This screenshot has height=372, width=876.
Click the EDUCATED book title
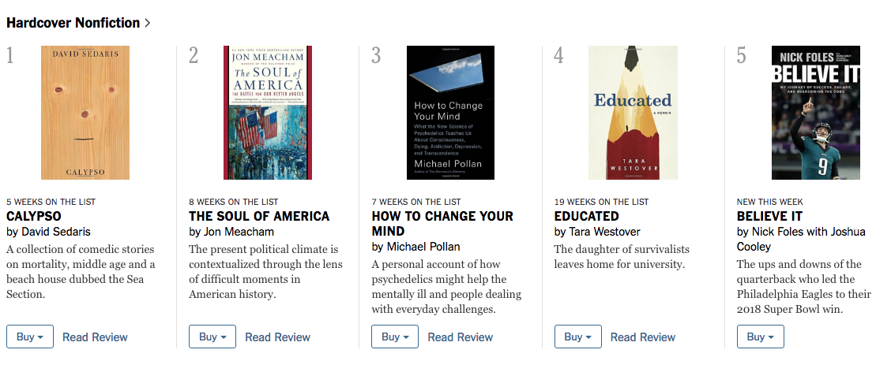(x=587, y=216)
